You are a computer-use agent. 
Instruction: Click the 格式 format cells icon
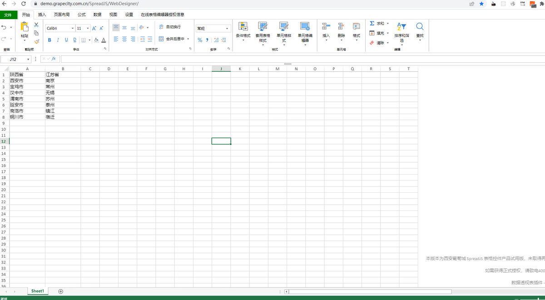(357, 26)
